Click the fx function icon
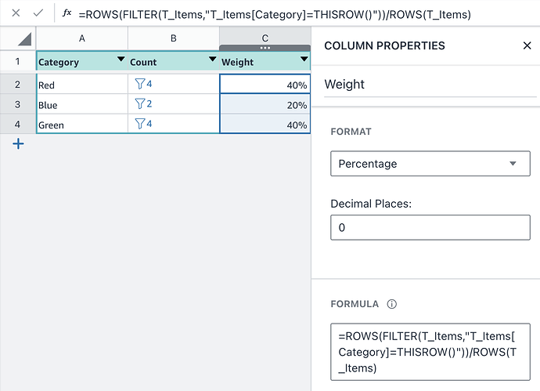Viewport: 540px width, 391px height. [67, 13]
